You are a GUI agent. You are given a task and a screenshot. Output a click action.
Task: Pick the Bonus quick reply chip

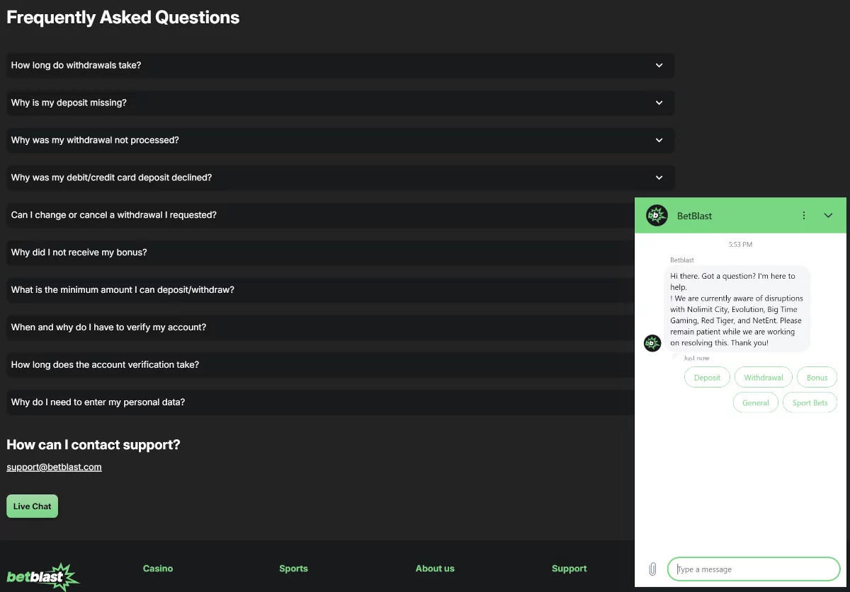point(817,378)
